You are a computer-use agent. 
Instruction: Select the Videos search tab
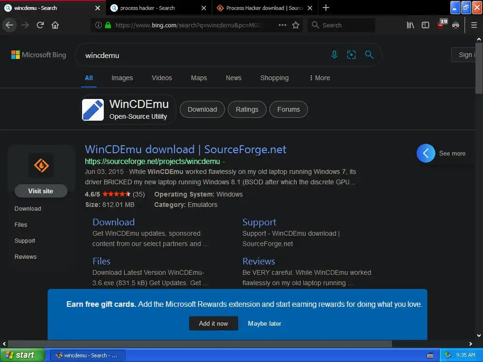point(162,78)
